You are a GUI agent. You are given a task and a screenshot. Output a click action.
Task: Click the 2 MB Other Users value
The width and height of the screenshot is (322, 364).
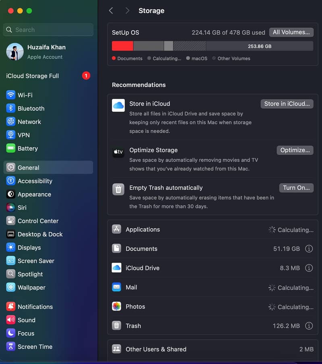point(306,349)
